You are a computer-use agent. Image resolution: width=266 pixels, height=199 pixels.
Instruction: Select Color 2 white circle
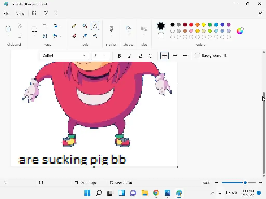[161, 35]
